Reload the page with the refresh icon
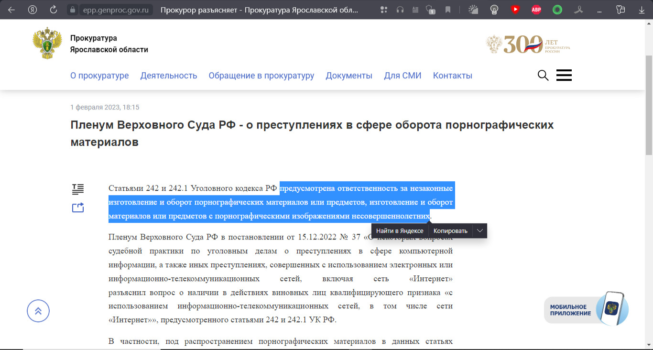653x350 pixels. point(54,10)
